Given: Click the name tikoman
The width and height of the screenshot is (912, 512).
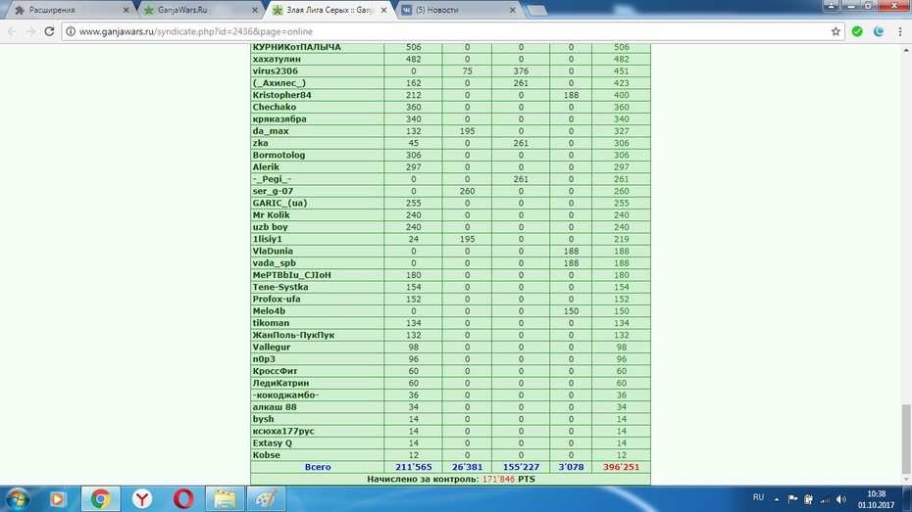Looking at the screenshot, I should pyautogui.click(x=271, y=323).
